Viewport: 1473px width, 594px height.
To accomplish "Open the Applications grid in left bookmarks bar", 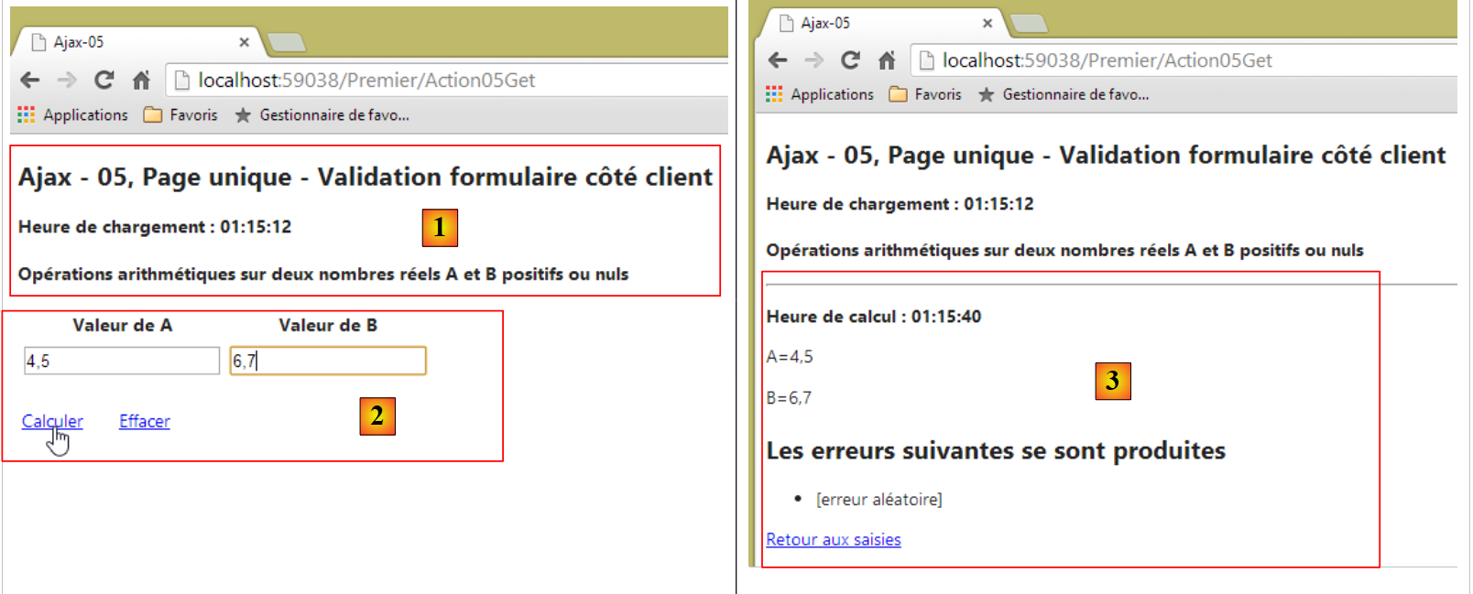I will (72, 115).
